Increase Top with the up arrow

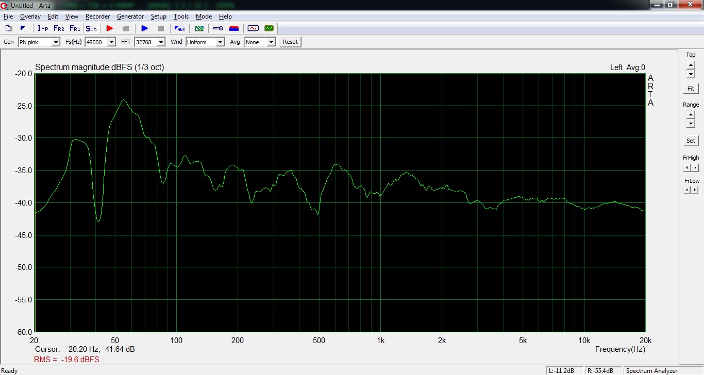tap(691, 66)
